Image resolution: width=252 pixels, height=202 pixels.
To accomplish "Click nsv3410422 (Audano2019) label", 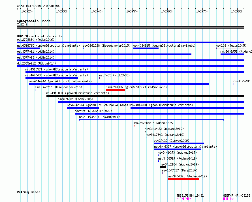I will [x=164, y=129].
